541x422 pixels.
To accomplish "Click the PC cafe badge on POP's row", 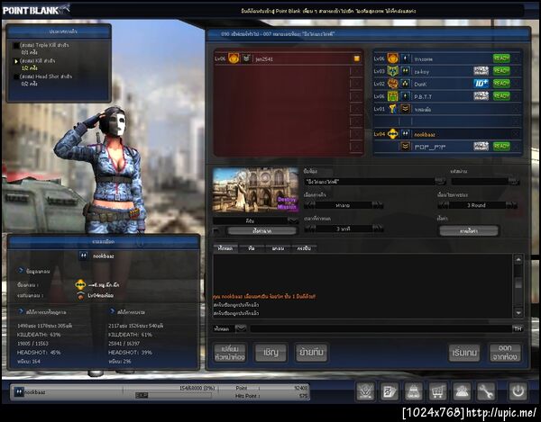I will point(481,147).
